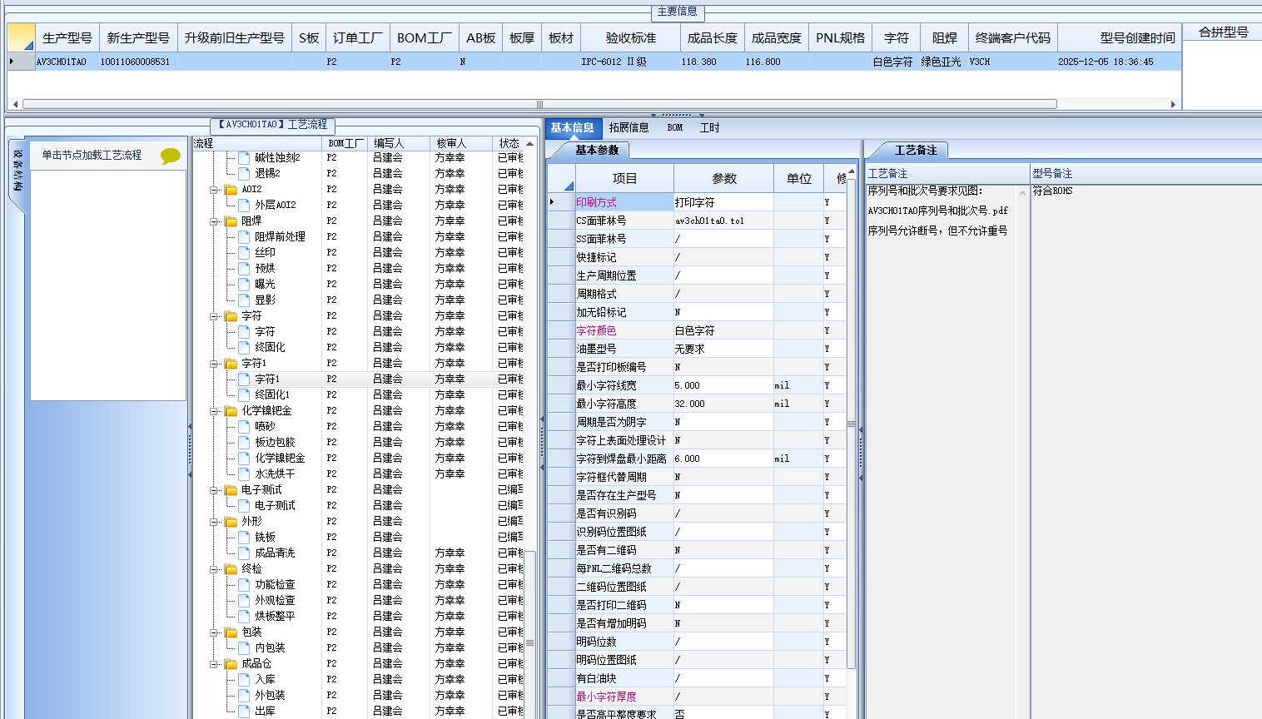Select the 化学镍钯金 step document row

(280, 458)
